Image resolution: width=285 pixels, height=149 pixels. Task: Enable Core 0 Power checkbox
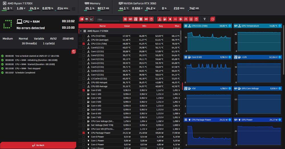[x=84, y=137]
